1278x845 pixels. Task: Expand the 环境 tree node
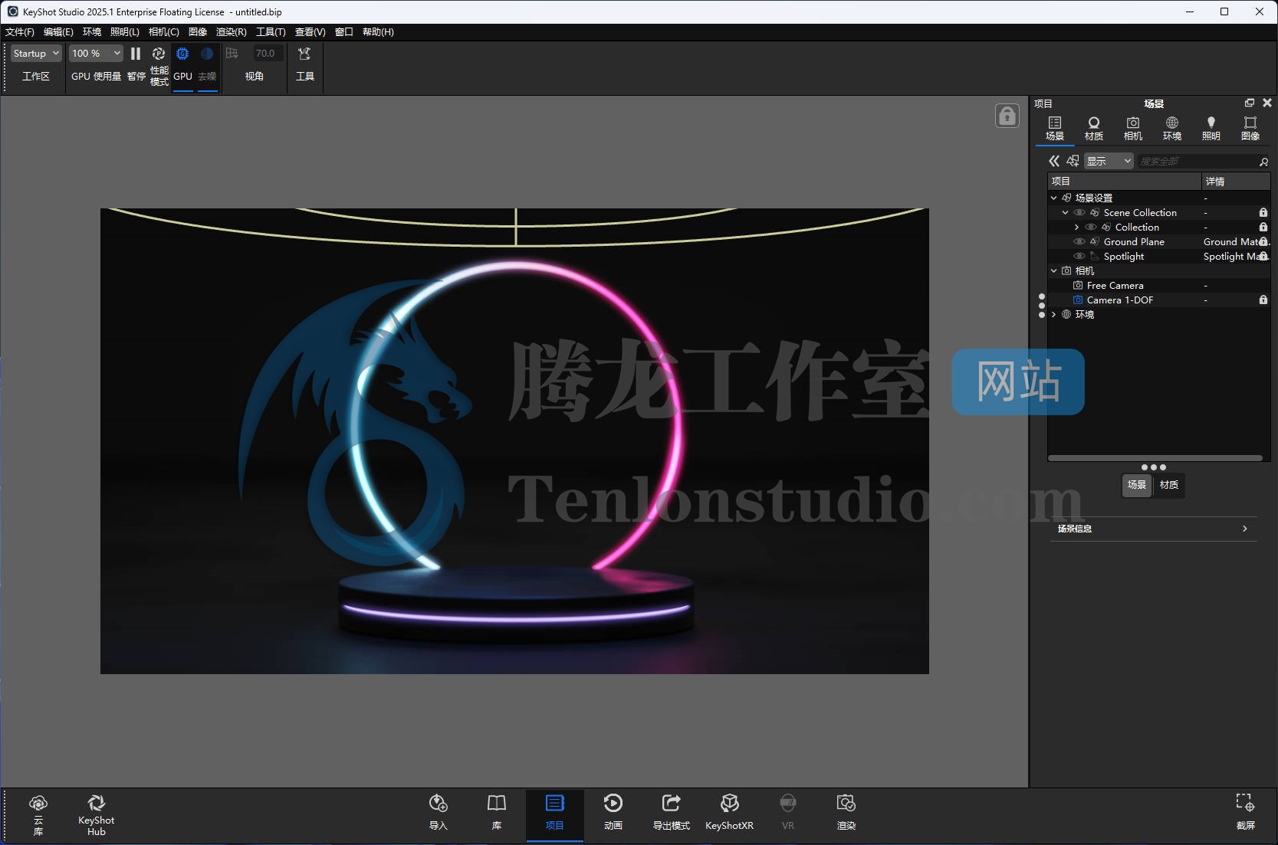coord(1053,314)
